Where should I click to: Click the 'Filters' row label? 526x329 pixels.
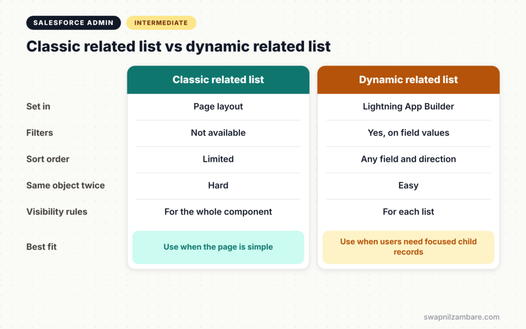click(x=40, y=133)
